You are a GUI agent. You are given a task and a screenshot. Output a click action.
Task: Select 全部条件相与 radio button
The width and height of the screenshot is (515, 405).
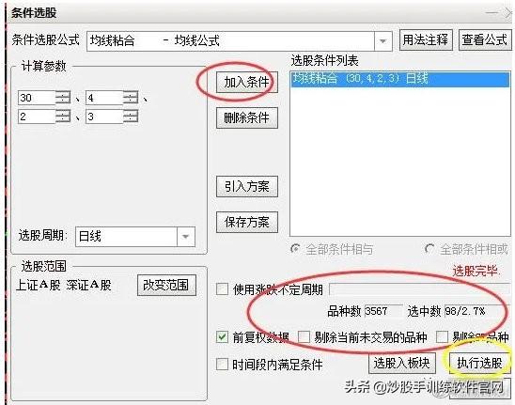[x=295, y=249]
